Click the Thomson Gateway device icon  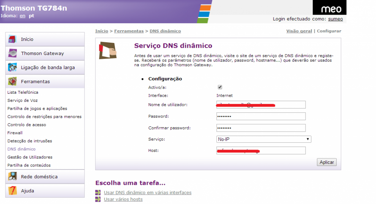[x=12, y=54]
